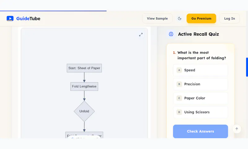Select answer B Precision
This screenshot has width=248, height=149.
[x=200, y=84]
